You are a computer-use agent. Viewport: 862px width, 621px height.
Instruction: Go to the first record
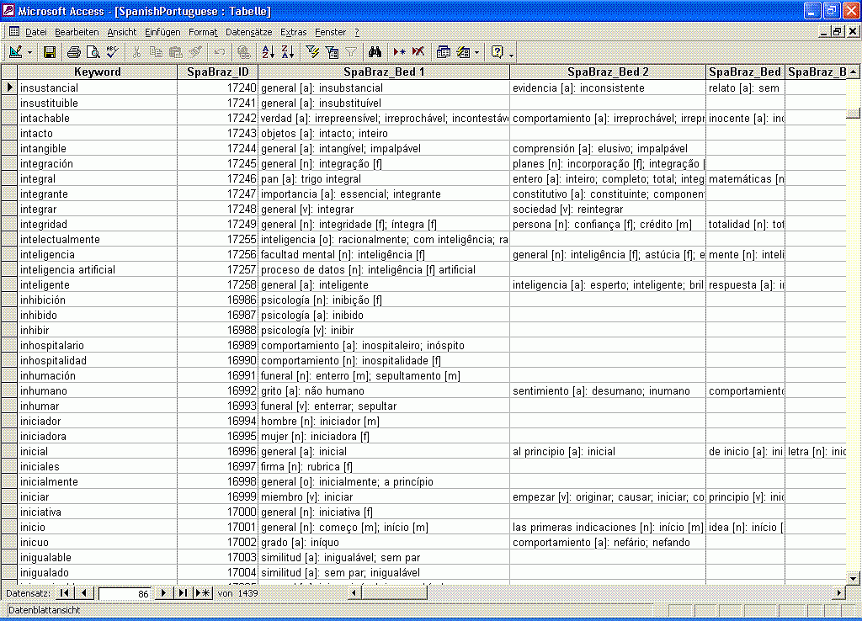tap(64, 593)
